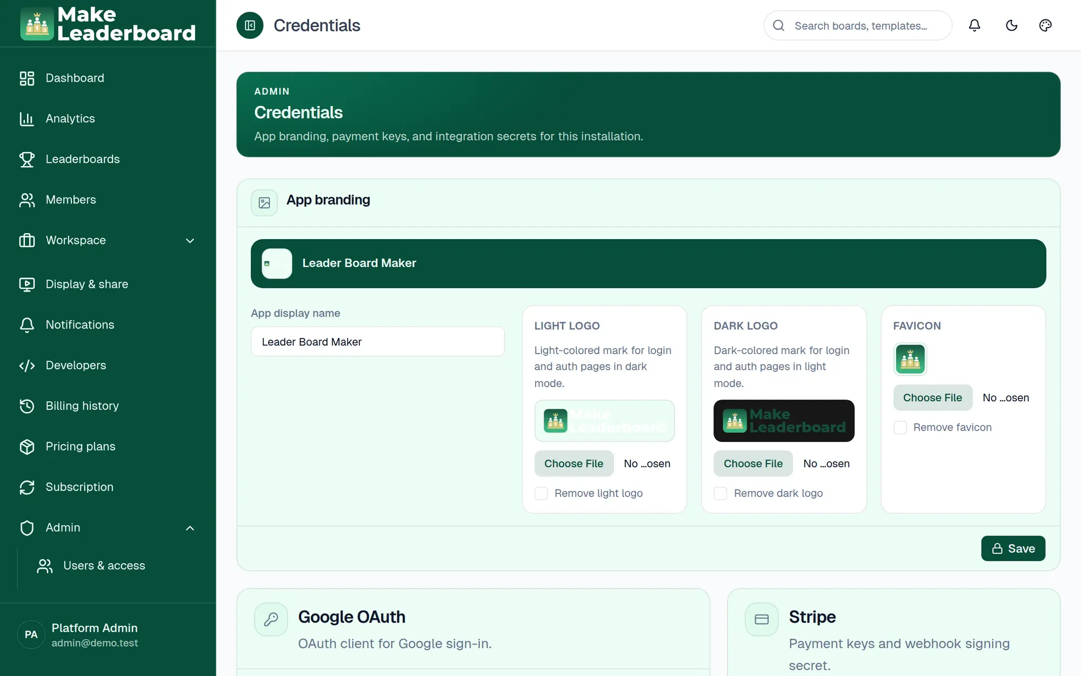Click the search magnifier icon
This screenshot has height=676, width=1081.
778,25
